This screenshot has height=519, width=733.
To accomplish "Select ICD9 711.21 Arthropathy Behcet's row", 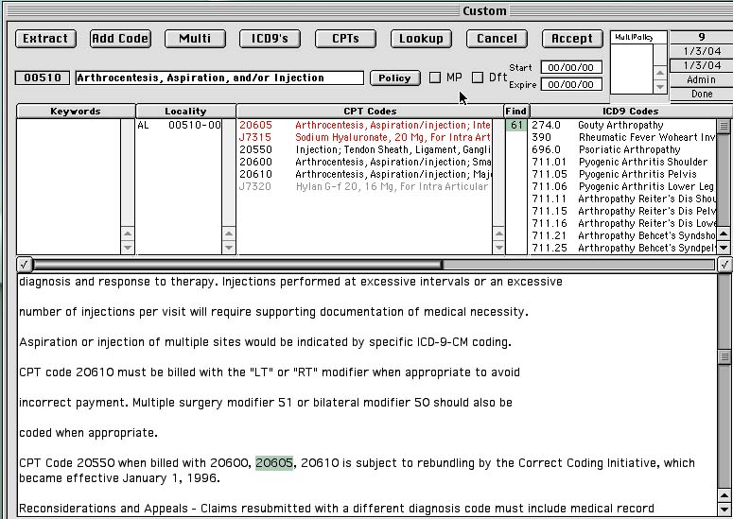I will (x=623, y=236).
